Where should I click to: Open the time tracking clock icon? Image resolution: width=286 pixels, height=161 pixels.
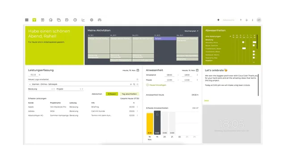point(75,20)
